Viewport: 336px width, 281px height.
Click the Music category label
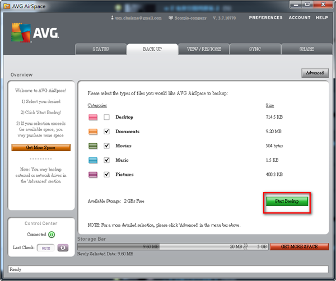click(122, 160)
